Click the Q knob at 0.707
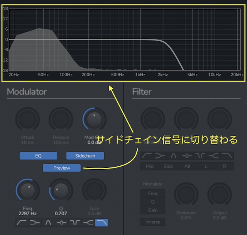247x235 pixels. tap(61, 190)
